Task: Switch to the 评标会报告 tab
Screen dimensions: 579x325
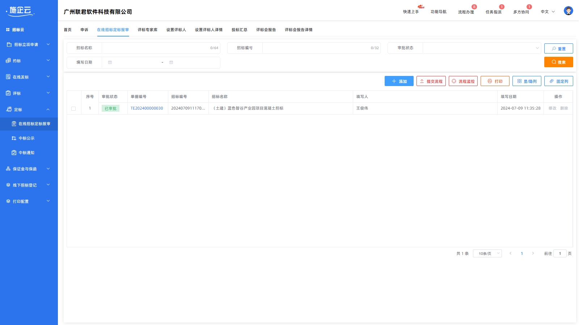Action: (266, 30)
